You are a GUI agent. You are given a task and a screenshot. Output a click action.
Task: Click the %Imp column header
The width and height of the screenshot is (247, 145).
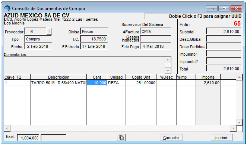tap(186, 77)
